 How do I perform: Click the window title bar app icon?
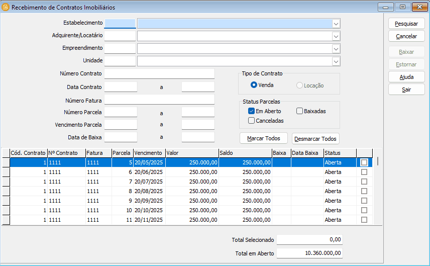point(6,8)
